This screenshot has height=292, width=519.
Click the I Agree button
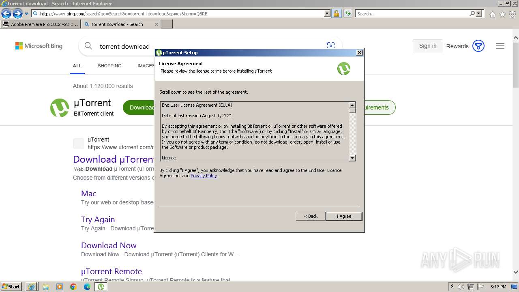click(344, 216)
